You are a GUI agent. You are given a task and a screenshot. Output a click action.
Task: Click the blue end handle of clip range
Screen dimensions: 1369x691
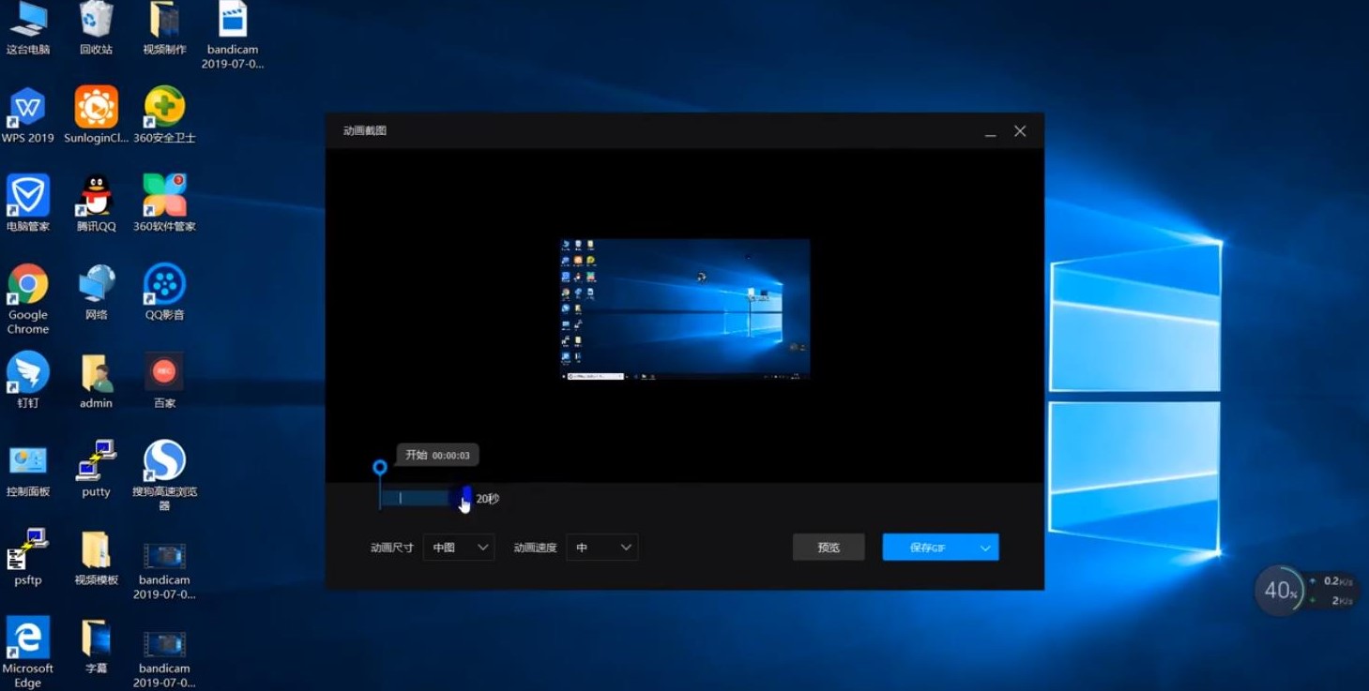tap(466, 494)
